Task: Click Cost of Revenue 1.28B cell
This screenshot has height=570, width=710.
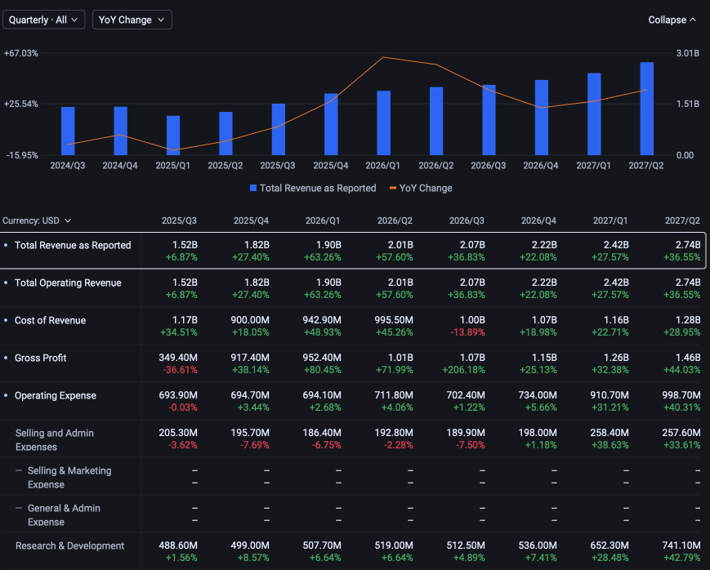Action: pos(688,320)
